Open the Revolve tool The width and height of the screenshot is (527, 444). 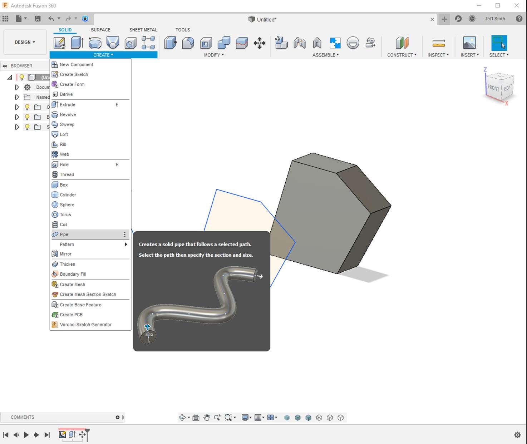coord(68,114)
